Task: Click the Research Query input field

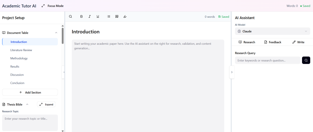Action: coord(267,60)
